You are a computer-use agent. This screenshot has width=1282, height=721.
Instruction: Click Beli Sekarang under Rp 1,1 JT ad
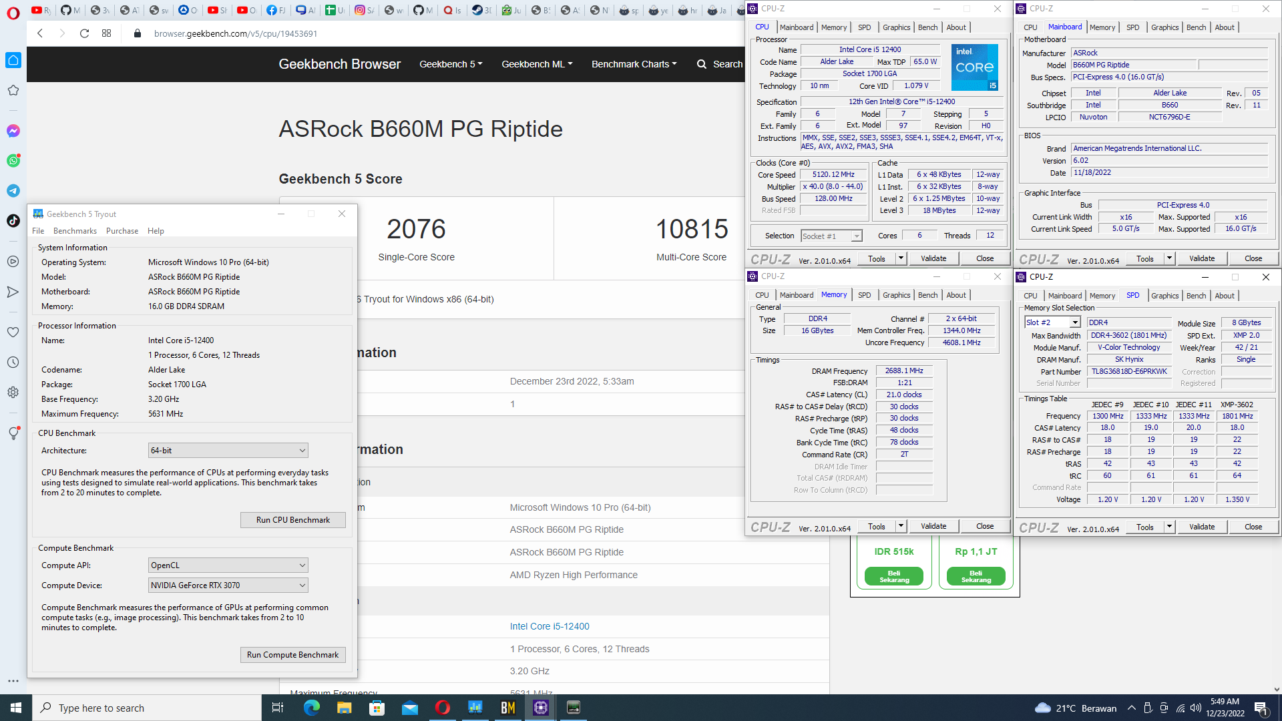(x=976, y=576)
